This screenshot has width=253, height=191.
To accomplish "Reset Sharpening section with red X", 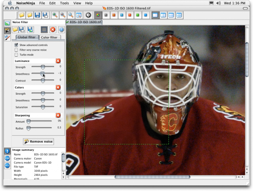I will click(x=58, y=115).
